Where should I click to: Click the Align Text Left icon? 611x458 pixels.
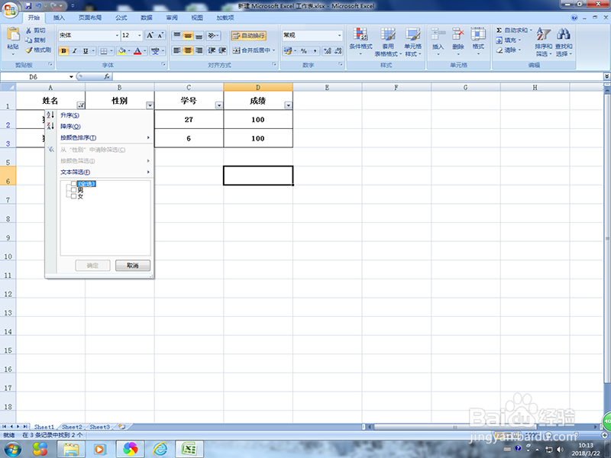coord(177,50)
